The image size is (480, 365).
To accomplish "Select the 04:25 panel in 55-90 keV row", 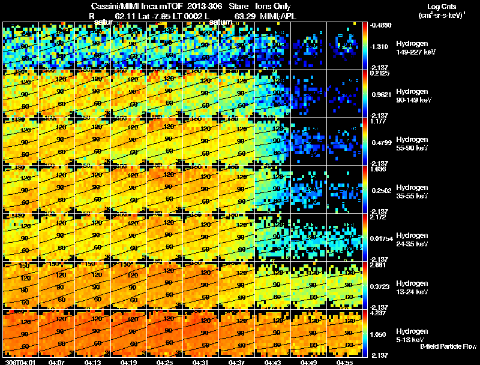I will [x=164, y=142].
